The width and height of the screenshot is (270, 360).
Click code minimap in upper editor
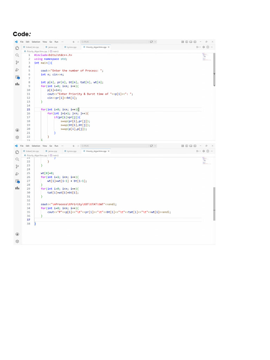pyautogui.click(x=207, y=57)
